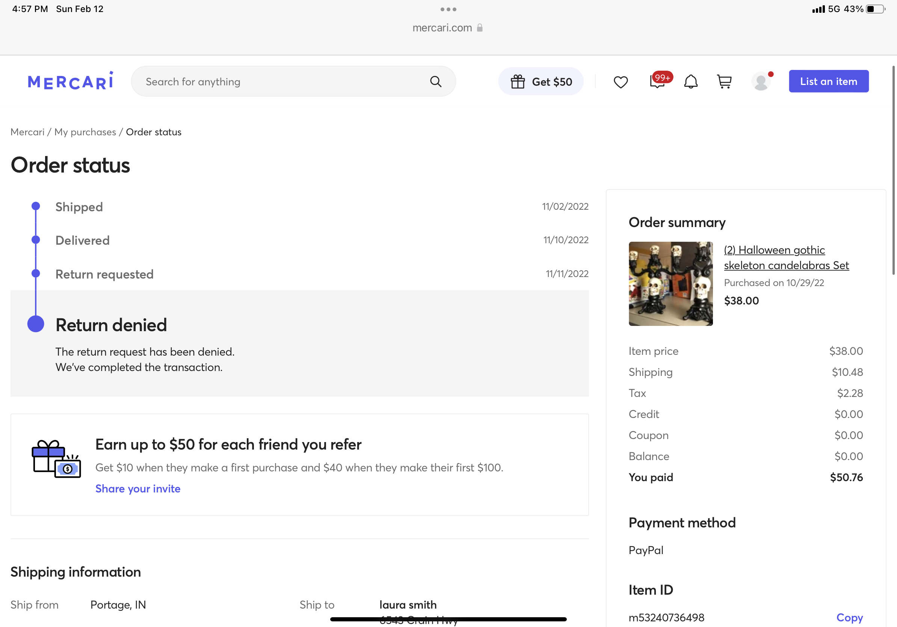The height and width of the screenshot is (627, 897).
Task: Open the profile avatar menu
Action: pos(761,81)
